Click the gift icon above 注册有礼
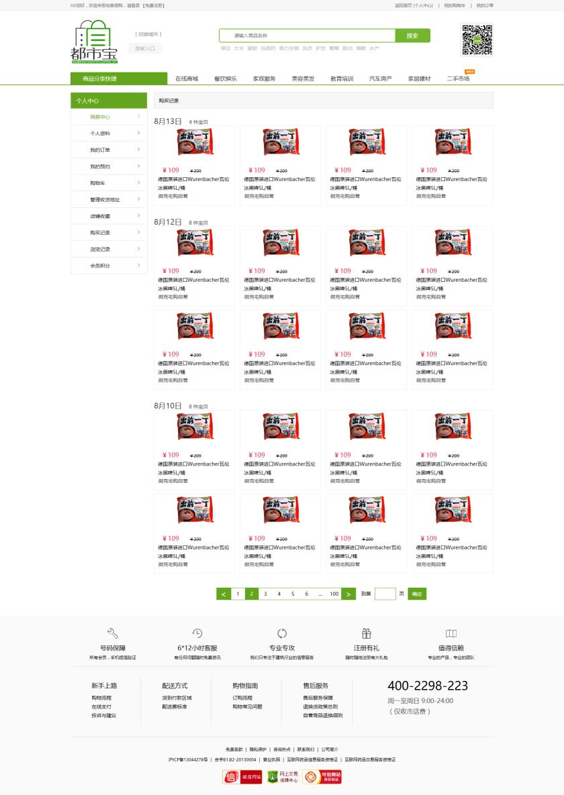Screen dimensions: 564x795 [367, 633]
